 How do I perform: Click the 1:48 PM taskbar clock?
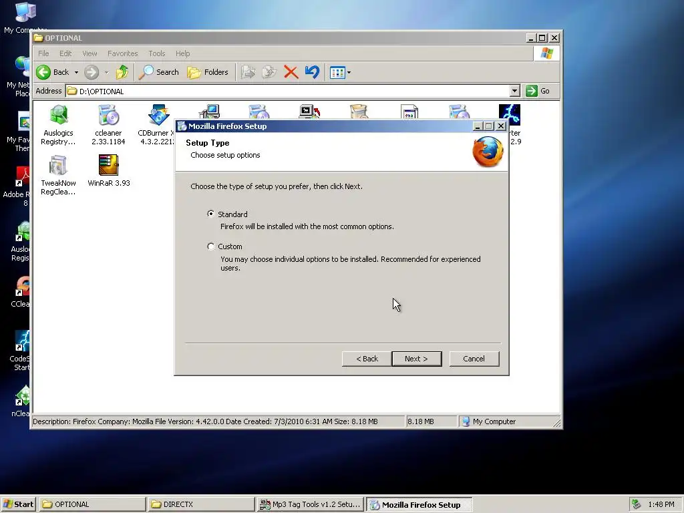click(661, 504)
